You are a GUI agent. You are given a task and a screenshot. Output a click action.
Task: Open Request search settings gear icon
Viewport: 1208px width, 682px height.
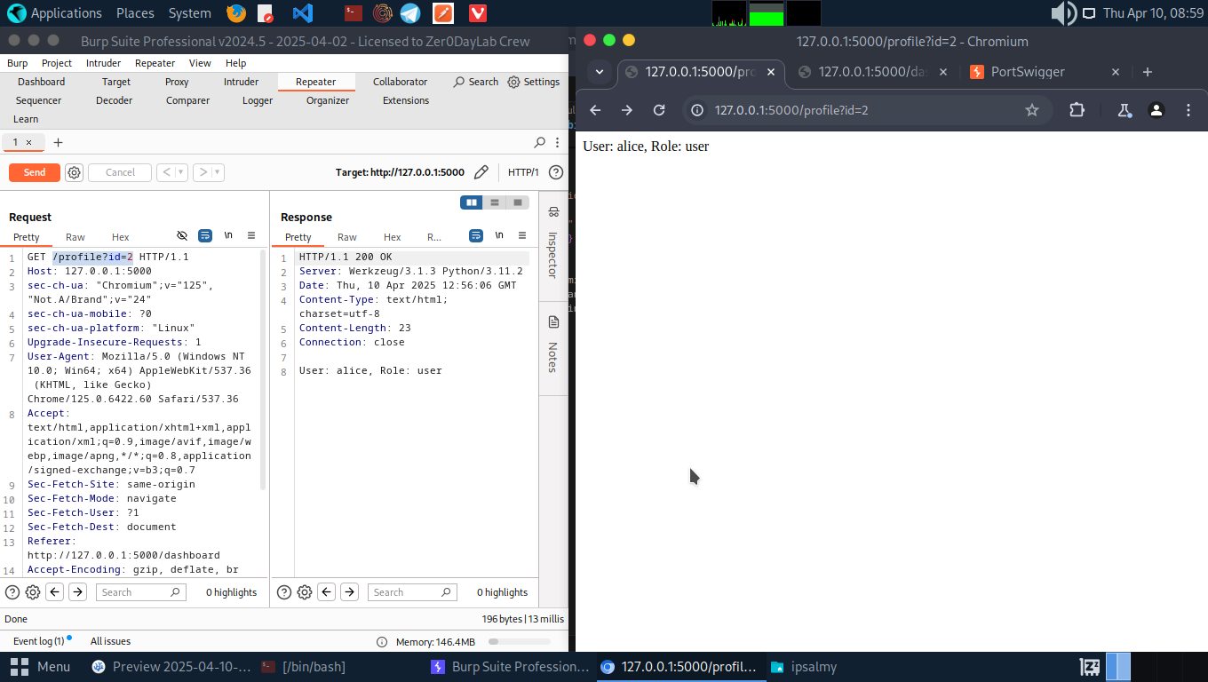(33, 592)
